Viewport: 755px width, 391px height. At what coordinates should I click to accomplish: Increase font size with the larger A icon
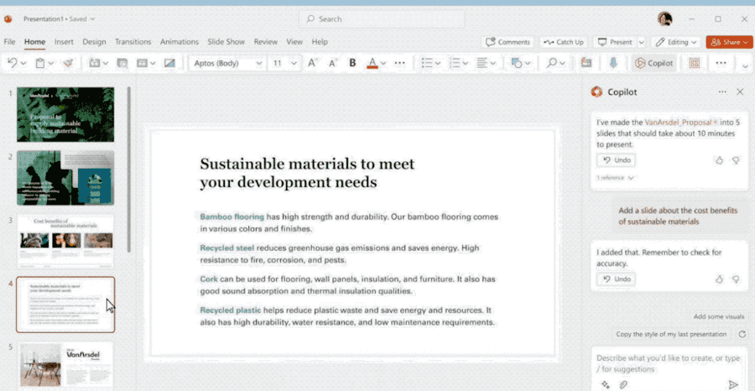pos(312,63)
